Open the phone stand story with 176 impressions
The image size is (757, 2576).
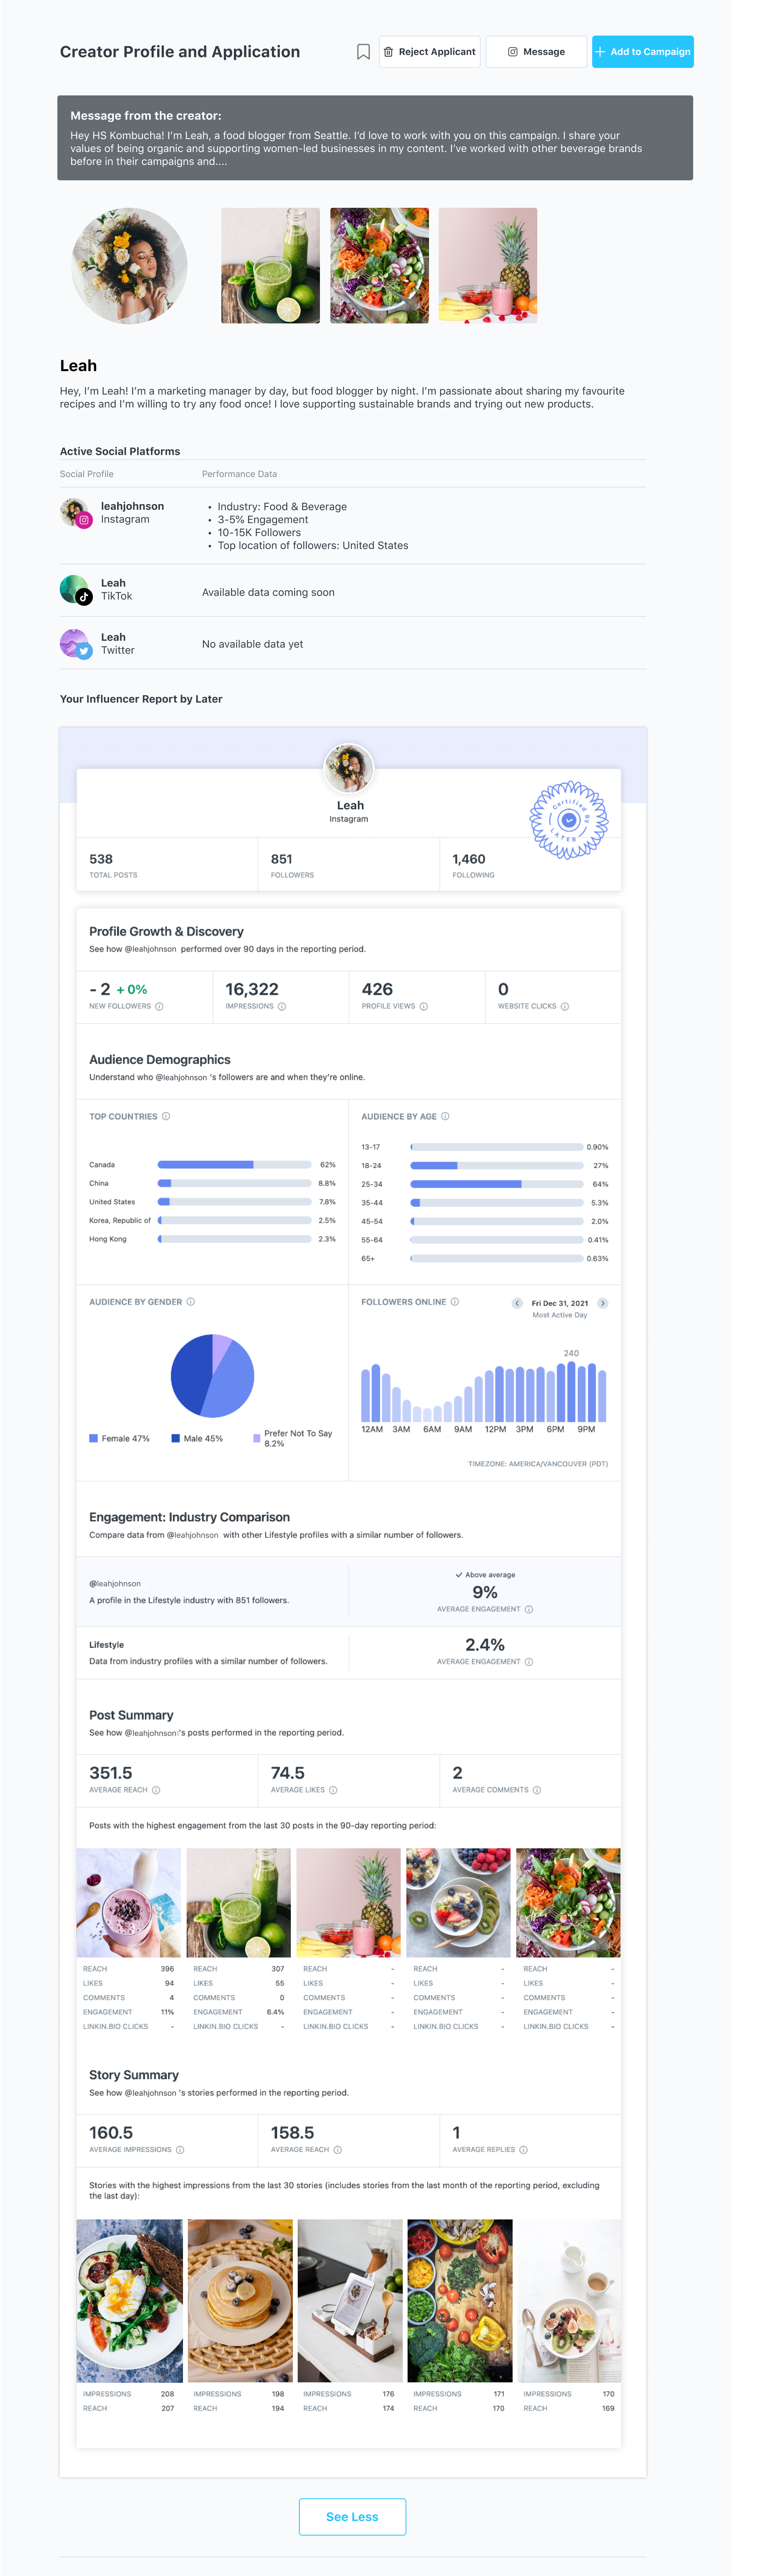[349, 2301]
